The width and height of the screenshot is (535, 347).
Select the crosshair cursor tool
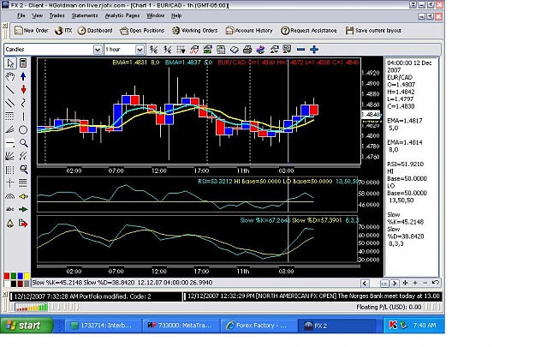10,182
